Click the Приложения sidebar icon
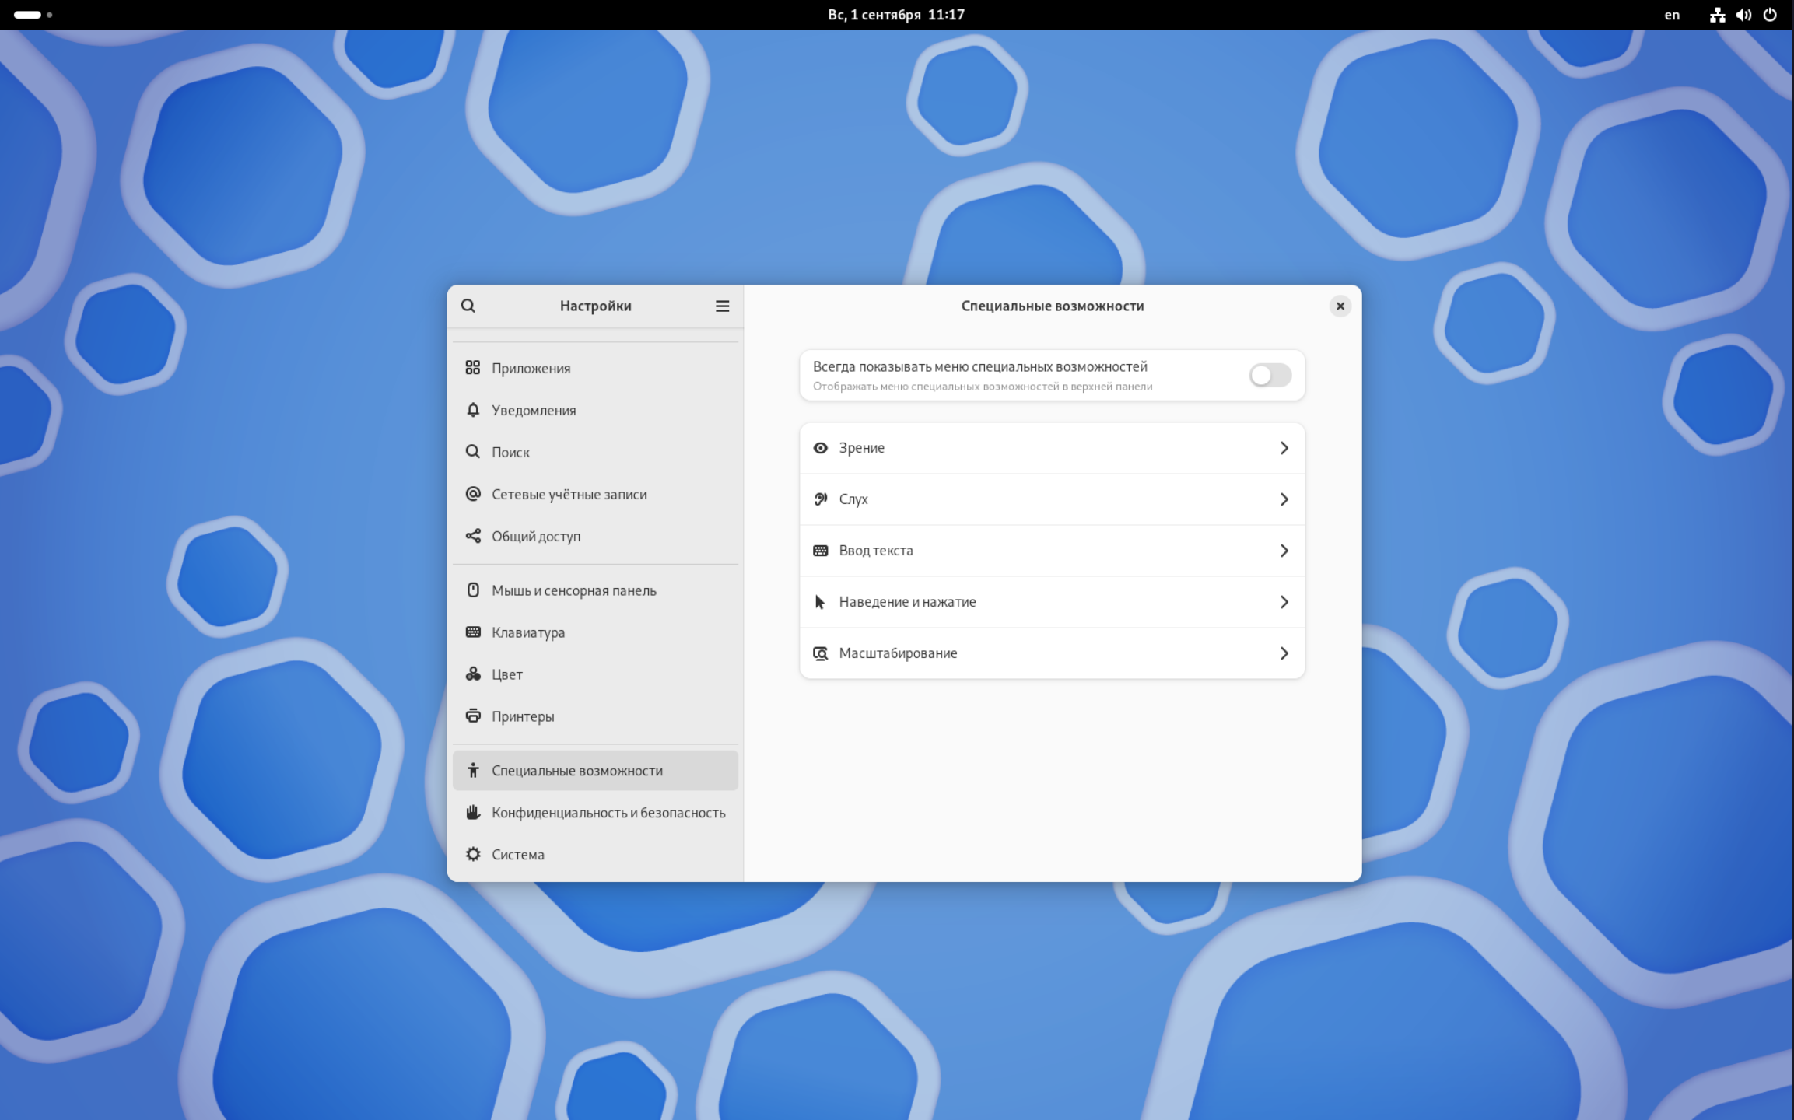The width and height of the screenshot is (1794, 1120). pos(471,366)
